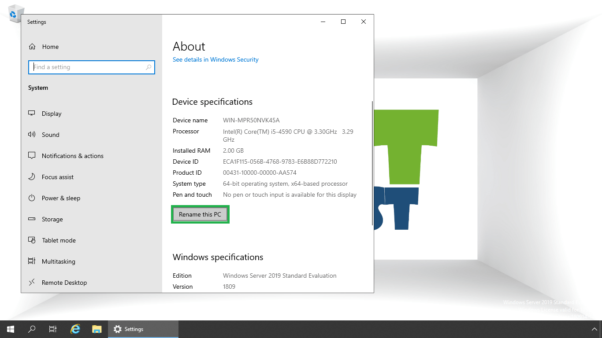Click the Product ID 00431-10000-00000-AA574
This screenshot has height=338, width=602.
tap(260, 173)
